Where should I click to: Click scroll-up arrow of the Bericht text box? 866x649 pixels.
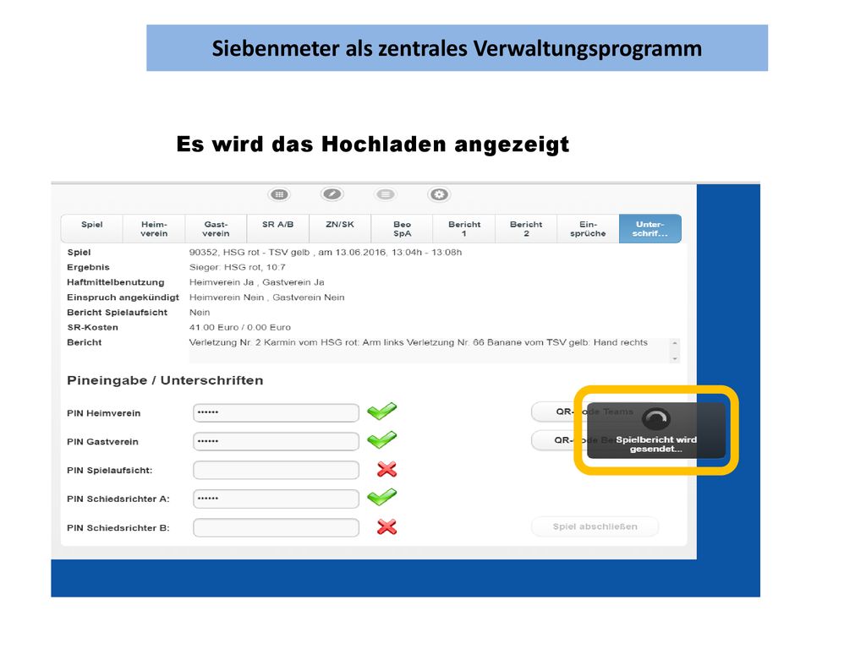point(674,343)
